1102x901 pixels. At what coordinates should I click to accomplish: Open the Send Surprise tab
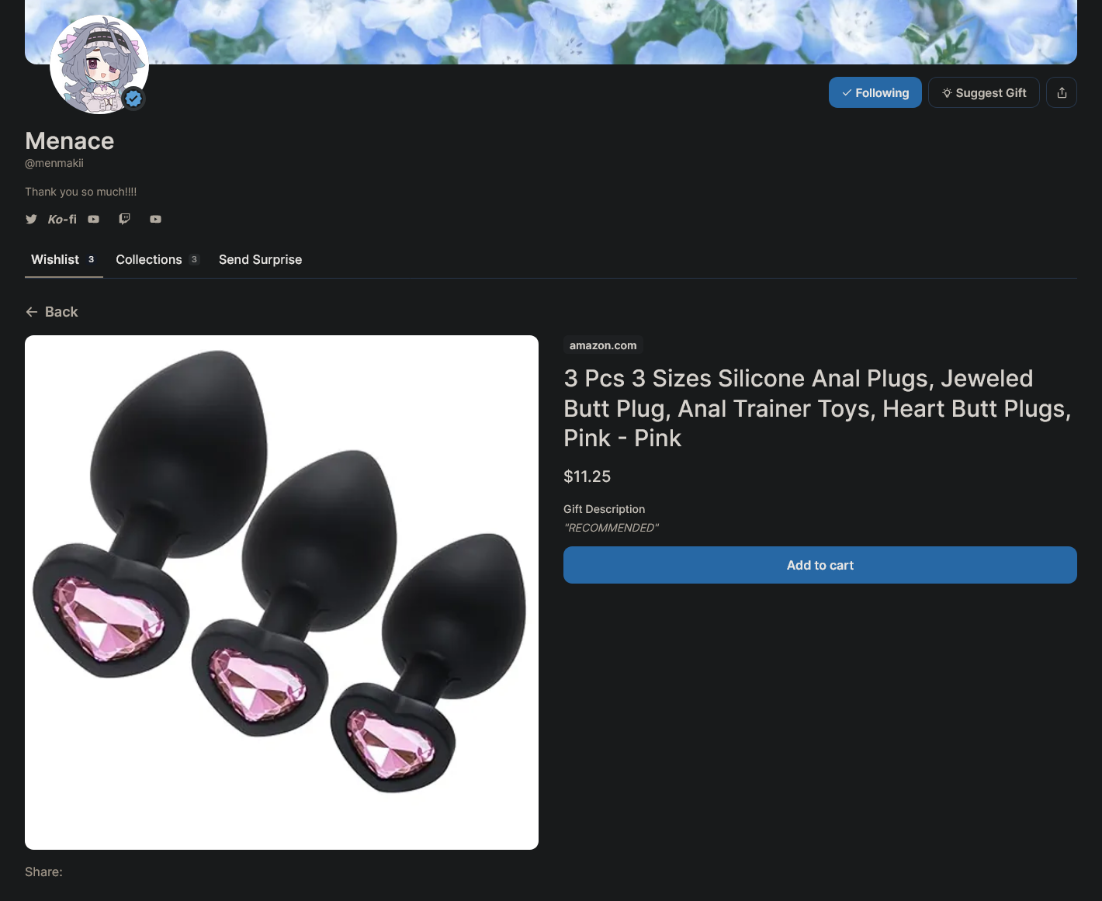pos(260,259)
